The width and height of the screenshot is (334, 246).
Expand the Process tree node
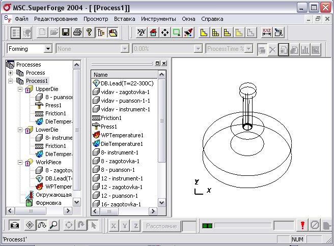click(10, 73)
